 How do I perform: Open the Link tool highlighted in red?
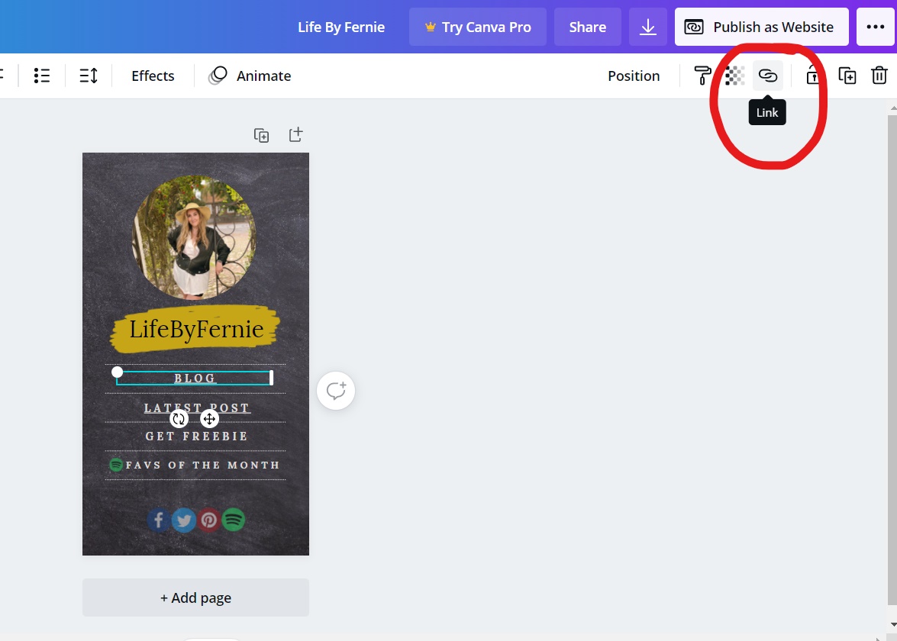point(768,76)
